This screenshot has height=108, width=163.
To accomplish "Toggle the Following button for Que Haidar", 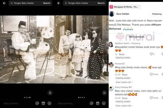I will pyautogui.click(x=156, y=14).
